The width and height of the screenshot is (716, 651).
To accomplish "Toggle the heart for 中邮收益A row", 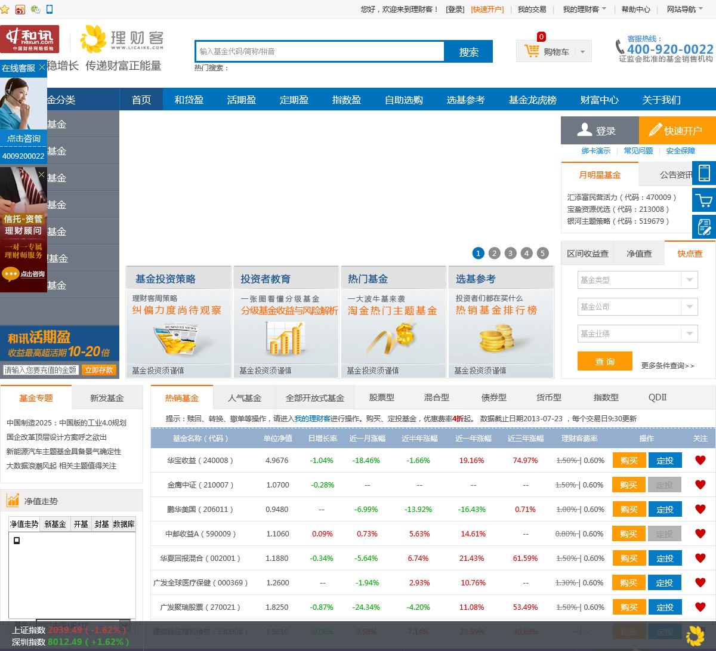I will [x=700, y=533].
